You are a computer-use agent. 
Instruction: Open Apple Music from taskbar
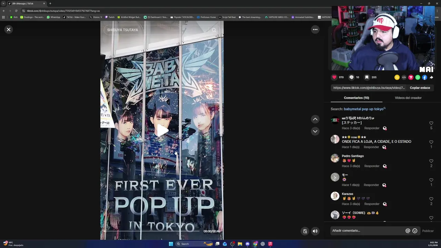tap(270, 244)
